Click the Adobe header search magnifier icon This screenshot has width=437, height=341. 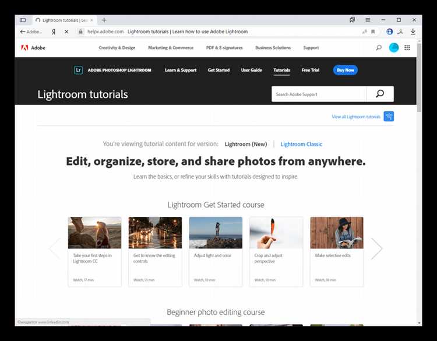click(379, 48)
